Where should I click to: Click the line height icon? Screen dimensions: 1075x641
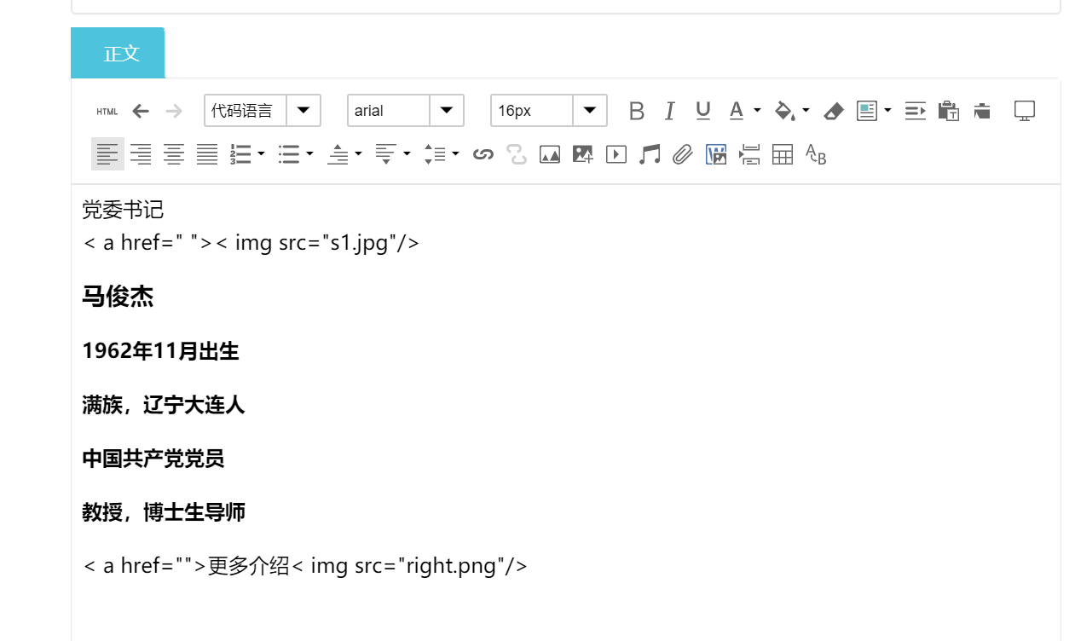[x=435, y=154]
